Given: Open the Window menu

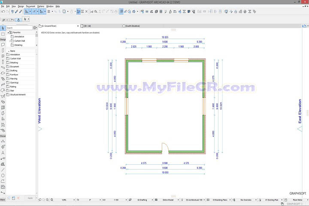Looking at the screenshot, I should click(x=50, y=6).
